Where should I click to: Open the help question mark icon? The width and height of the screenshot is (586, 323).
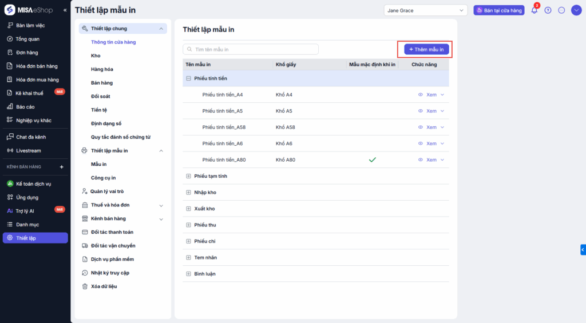pyautogui.click(x=548, y=10)
